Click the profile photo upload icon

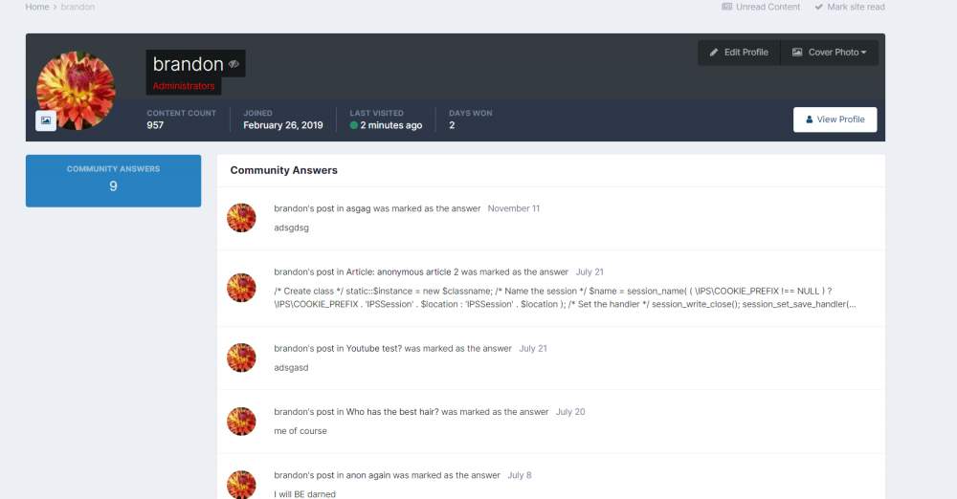click(46, 120)
